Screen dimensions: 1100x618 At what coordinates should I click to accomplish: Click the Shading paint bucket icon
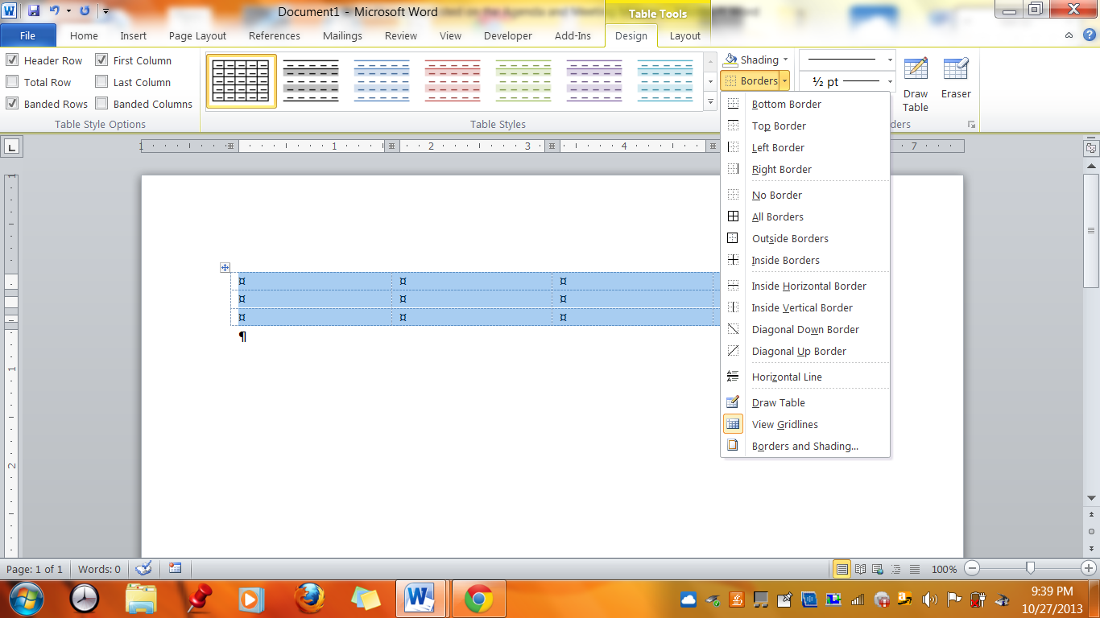(734, 59)
